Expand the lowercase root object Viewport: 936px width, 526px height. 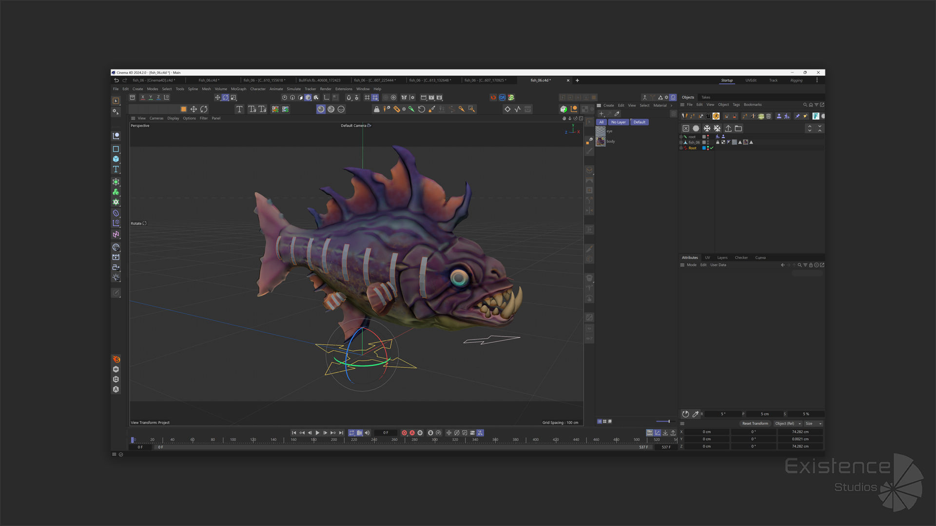coord(681,137)
